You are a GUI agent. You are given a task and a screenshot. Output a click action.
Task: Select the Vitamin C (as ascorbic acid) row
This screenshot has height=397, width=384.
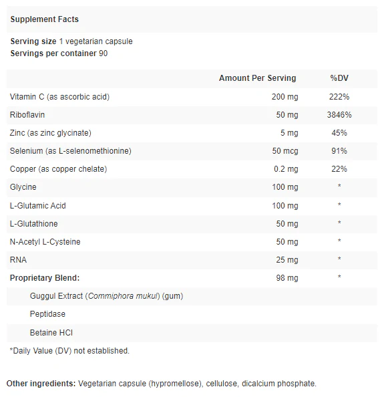(192, 97)
